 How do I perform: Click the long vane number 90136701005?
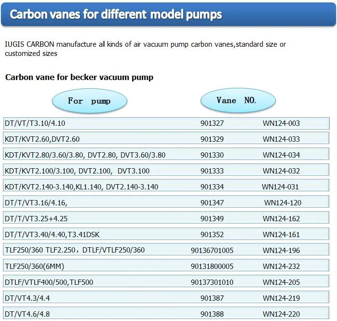pyautogui.click(x=212, y=250)
